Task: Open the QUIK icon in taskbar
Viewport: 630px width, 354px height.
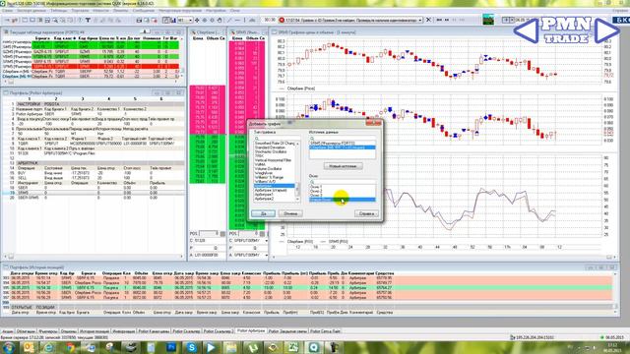Action: coord(313,347)
